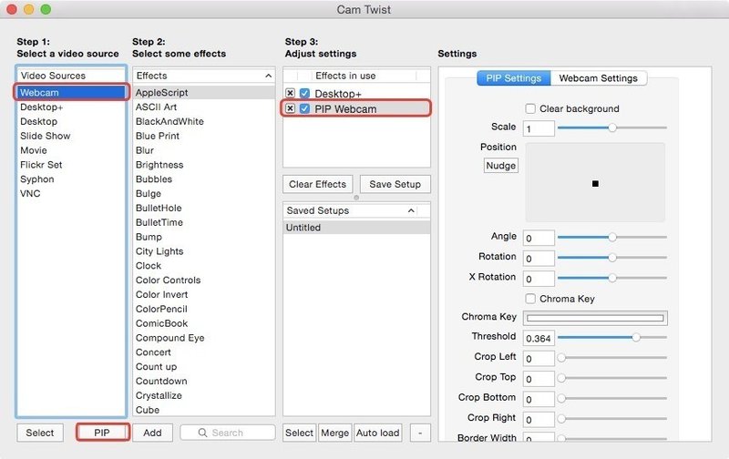Select City Lights effect
The width and height of the screenshot is (729, 459).
(x=204, y=250)
